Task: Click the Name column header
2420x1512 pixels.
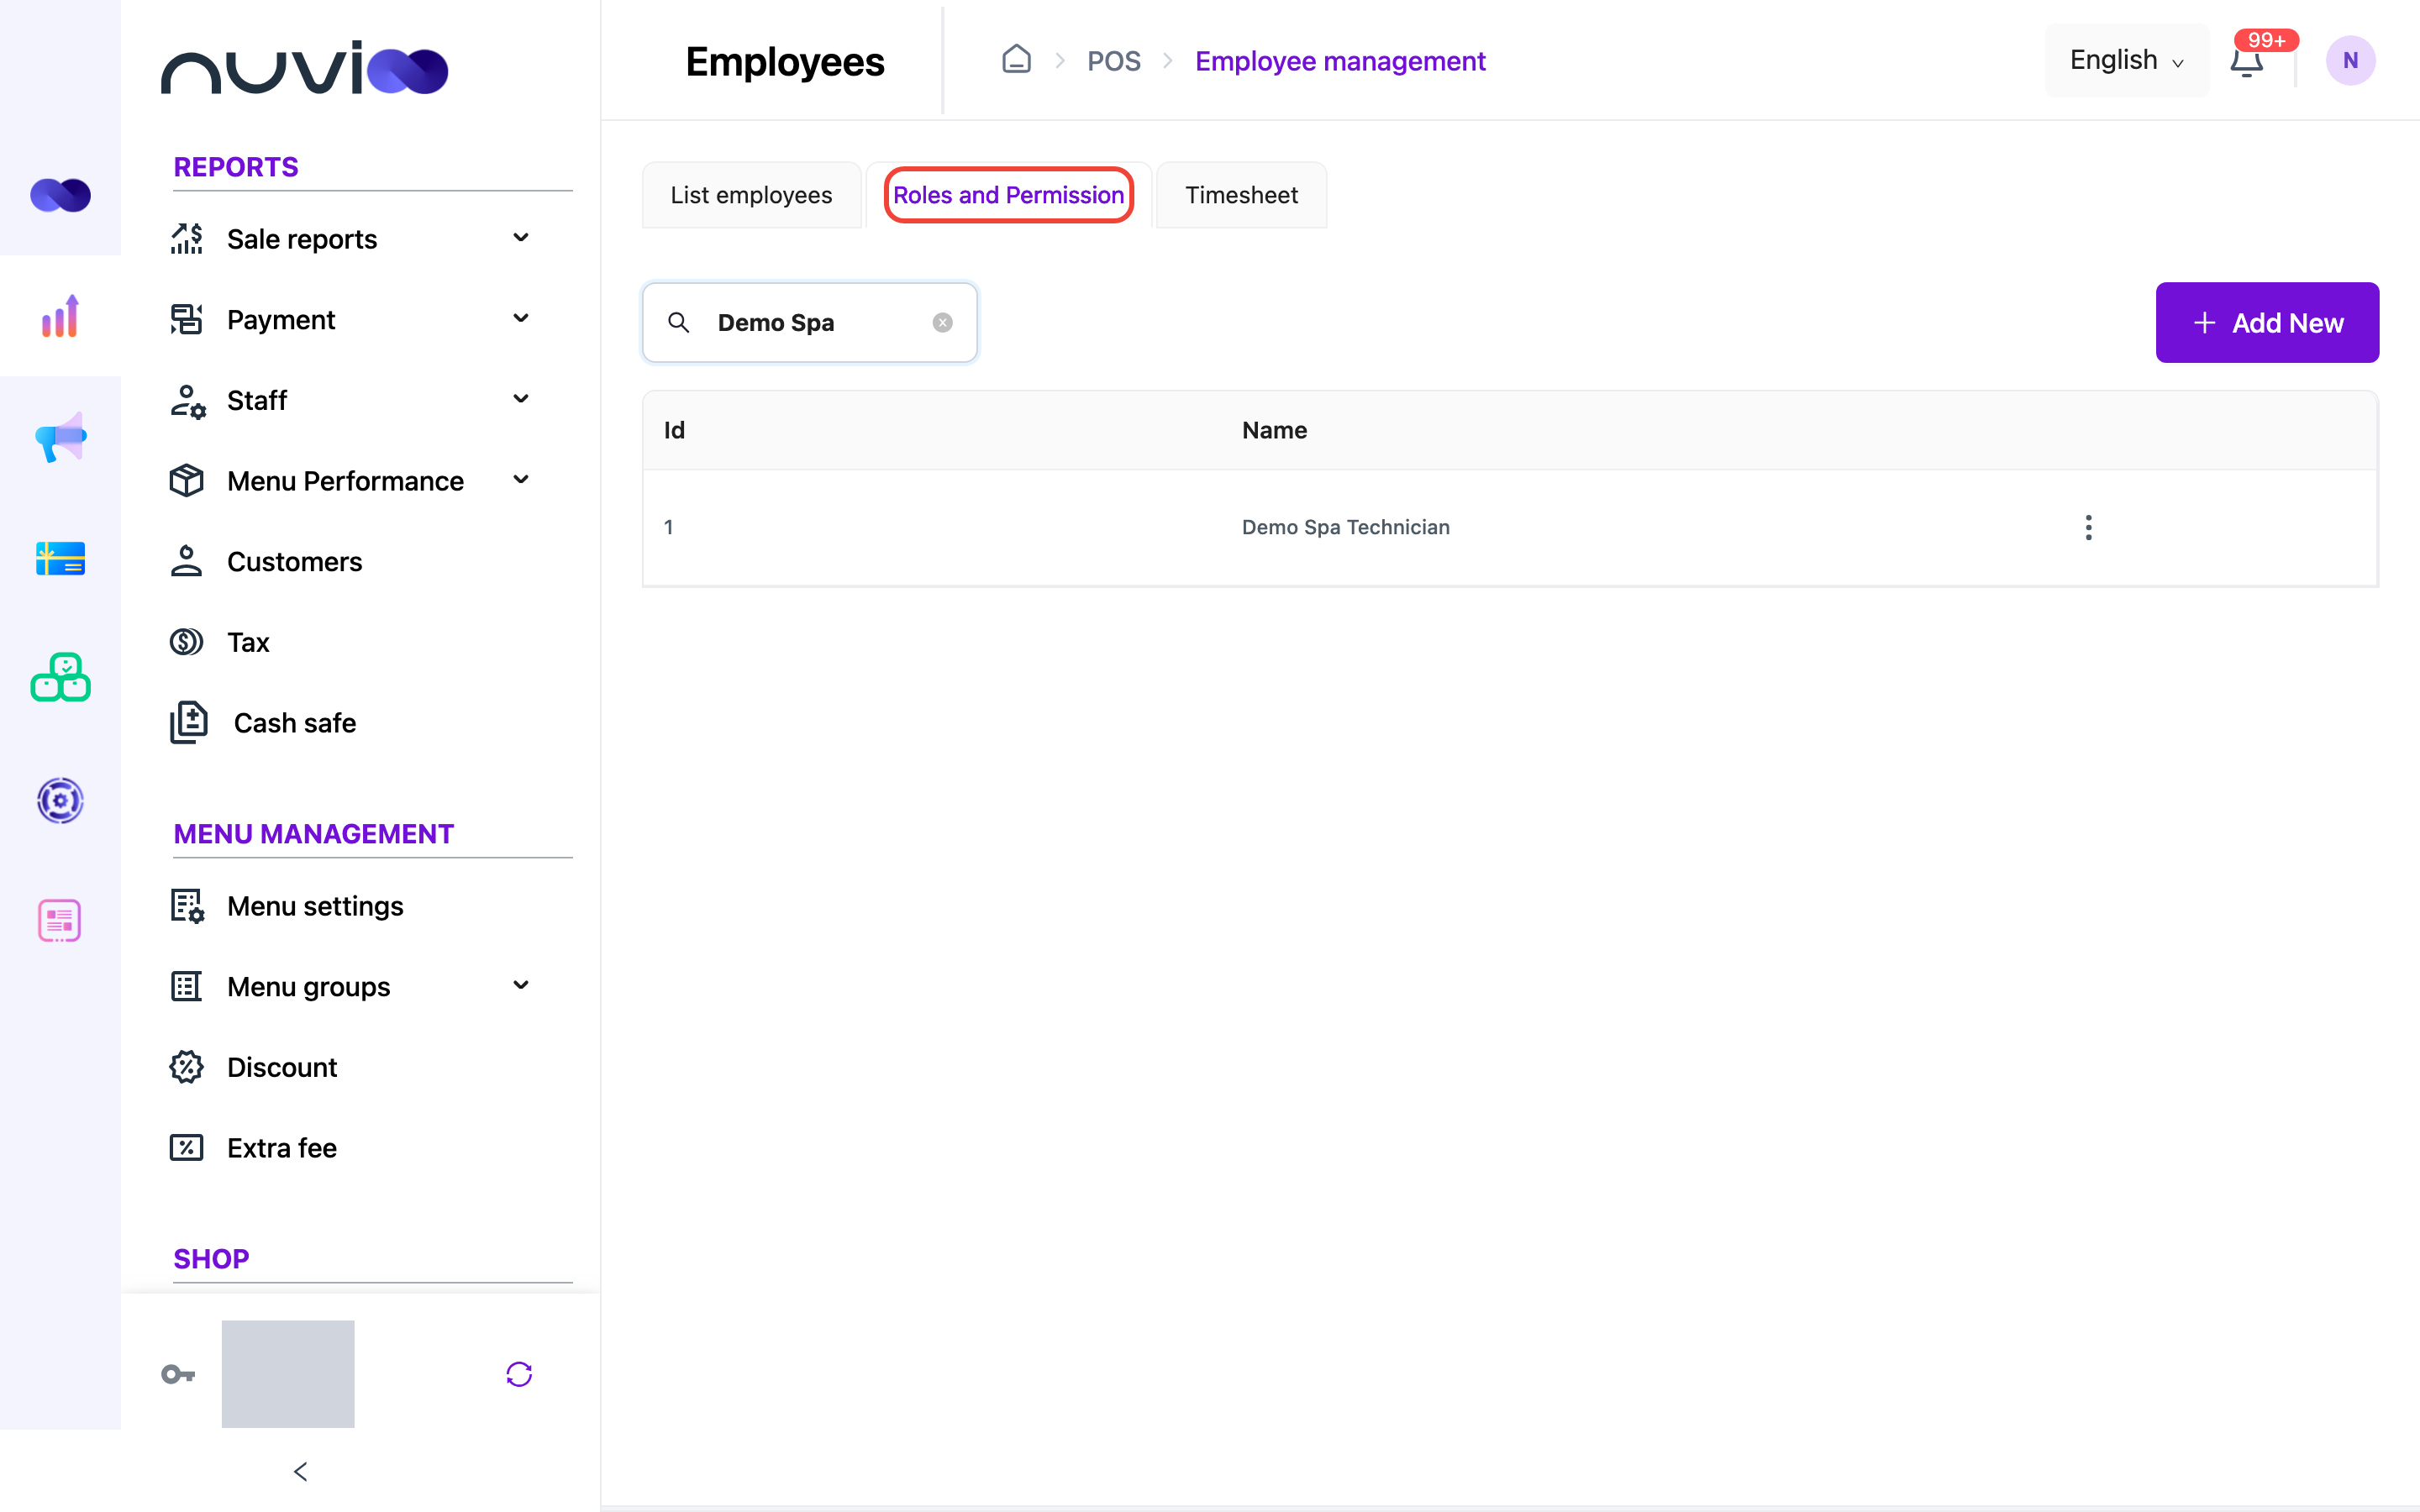Action: (x=1274, y=430)
